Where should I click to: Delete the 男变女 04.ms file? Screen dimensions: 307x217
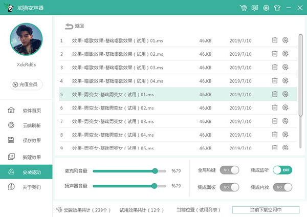pyautogui.click(x=275, y=135)
